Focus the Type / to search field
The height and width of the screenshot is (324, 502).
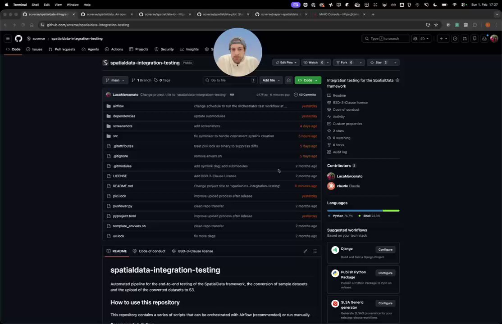[x=385, y=38]
